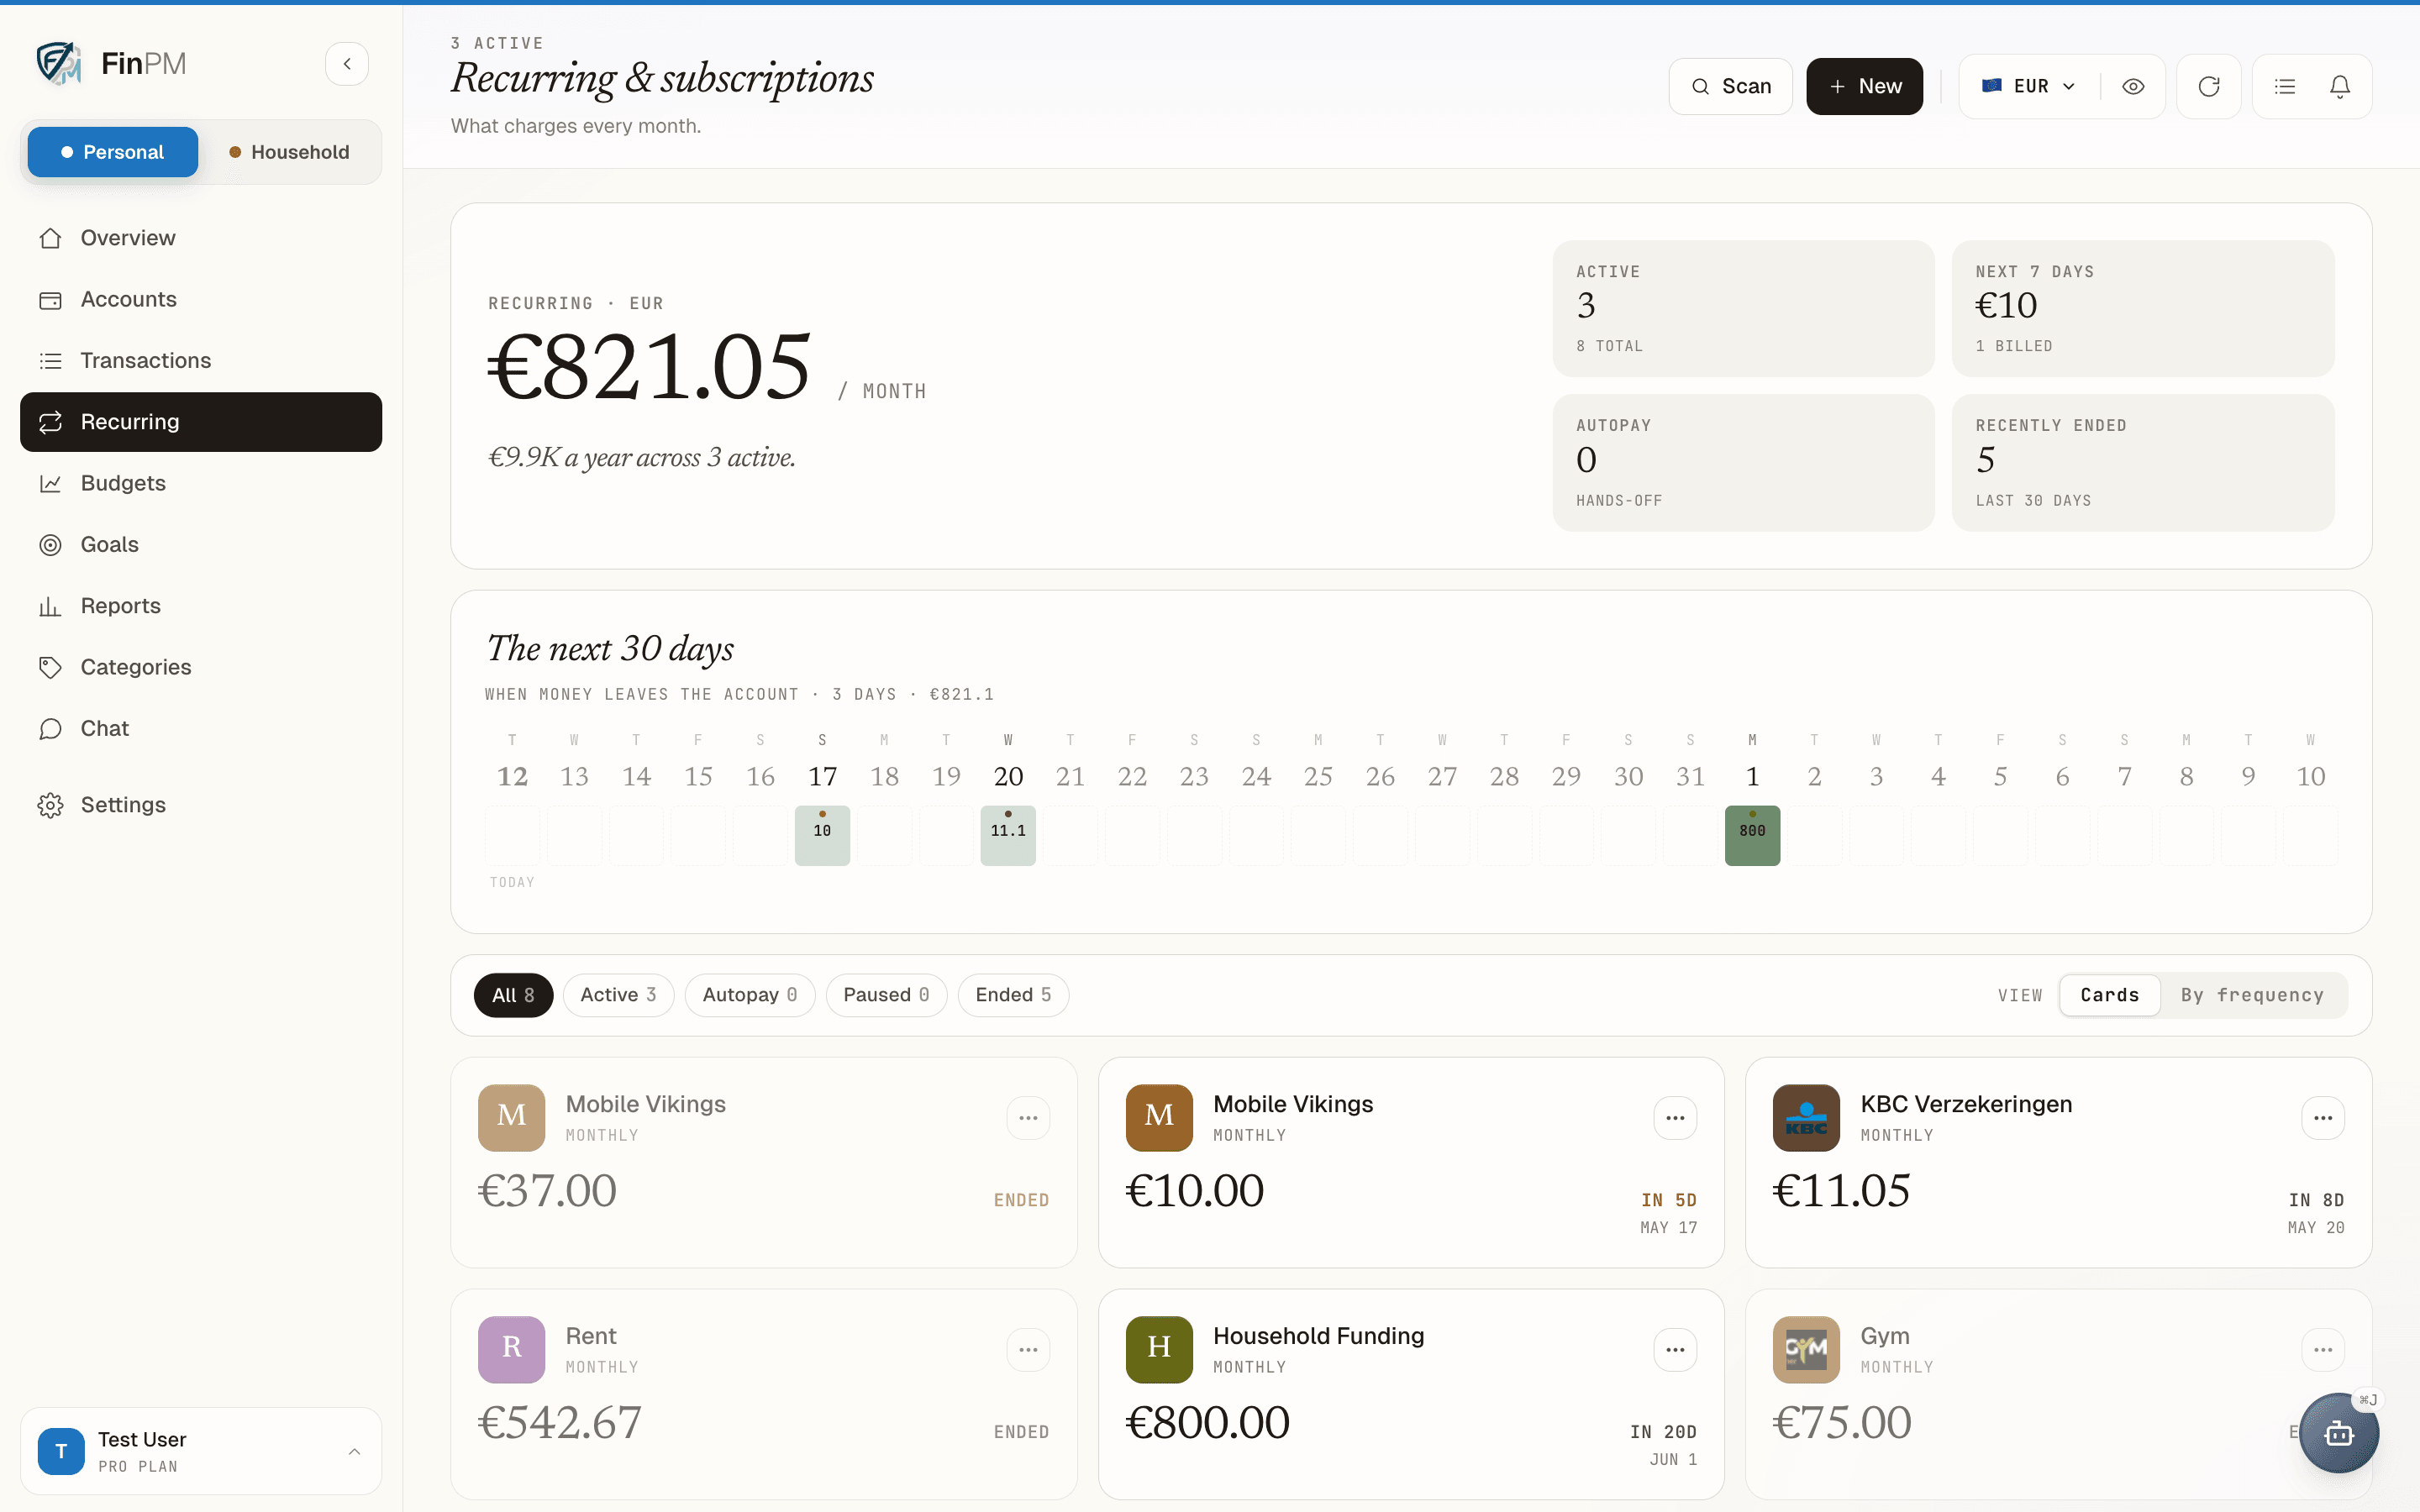The height and width of the screenshot is (1512, 2420).
Task: Open the Accounts page
Action: click(x=201, y=299)
